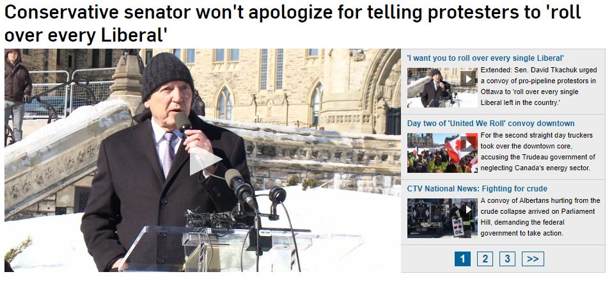Image resolution: width=612 pixels, height=281 pixels.
Task: Open 'Day two of United We Roll convoy downtown' link
Action: point(490,124)
